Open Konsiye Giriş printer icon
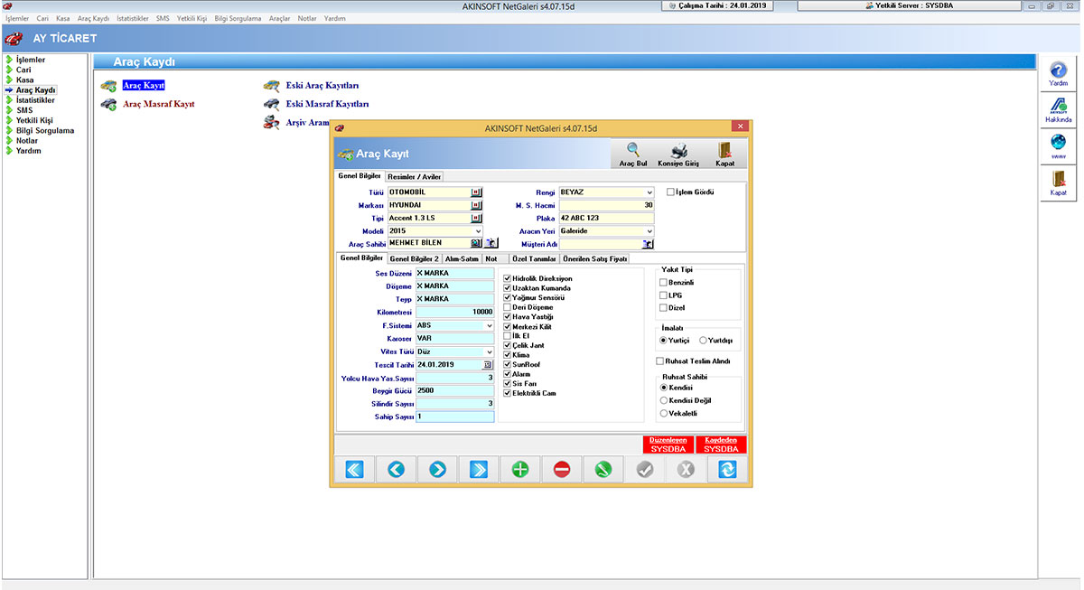The image size is (1084, 590). 678,151
